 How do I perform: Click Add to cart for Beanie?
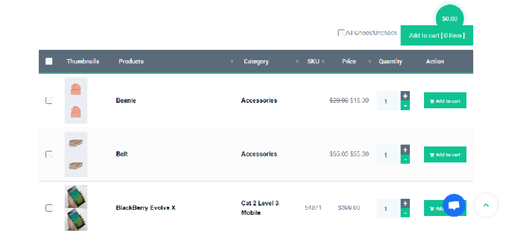445,100
